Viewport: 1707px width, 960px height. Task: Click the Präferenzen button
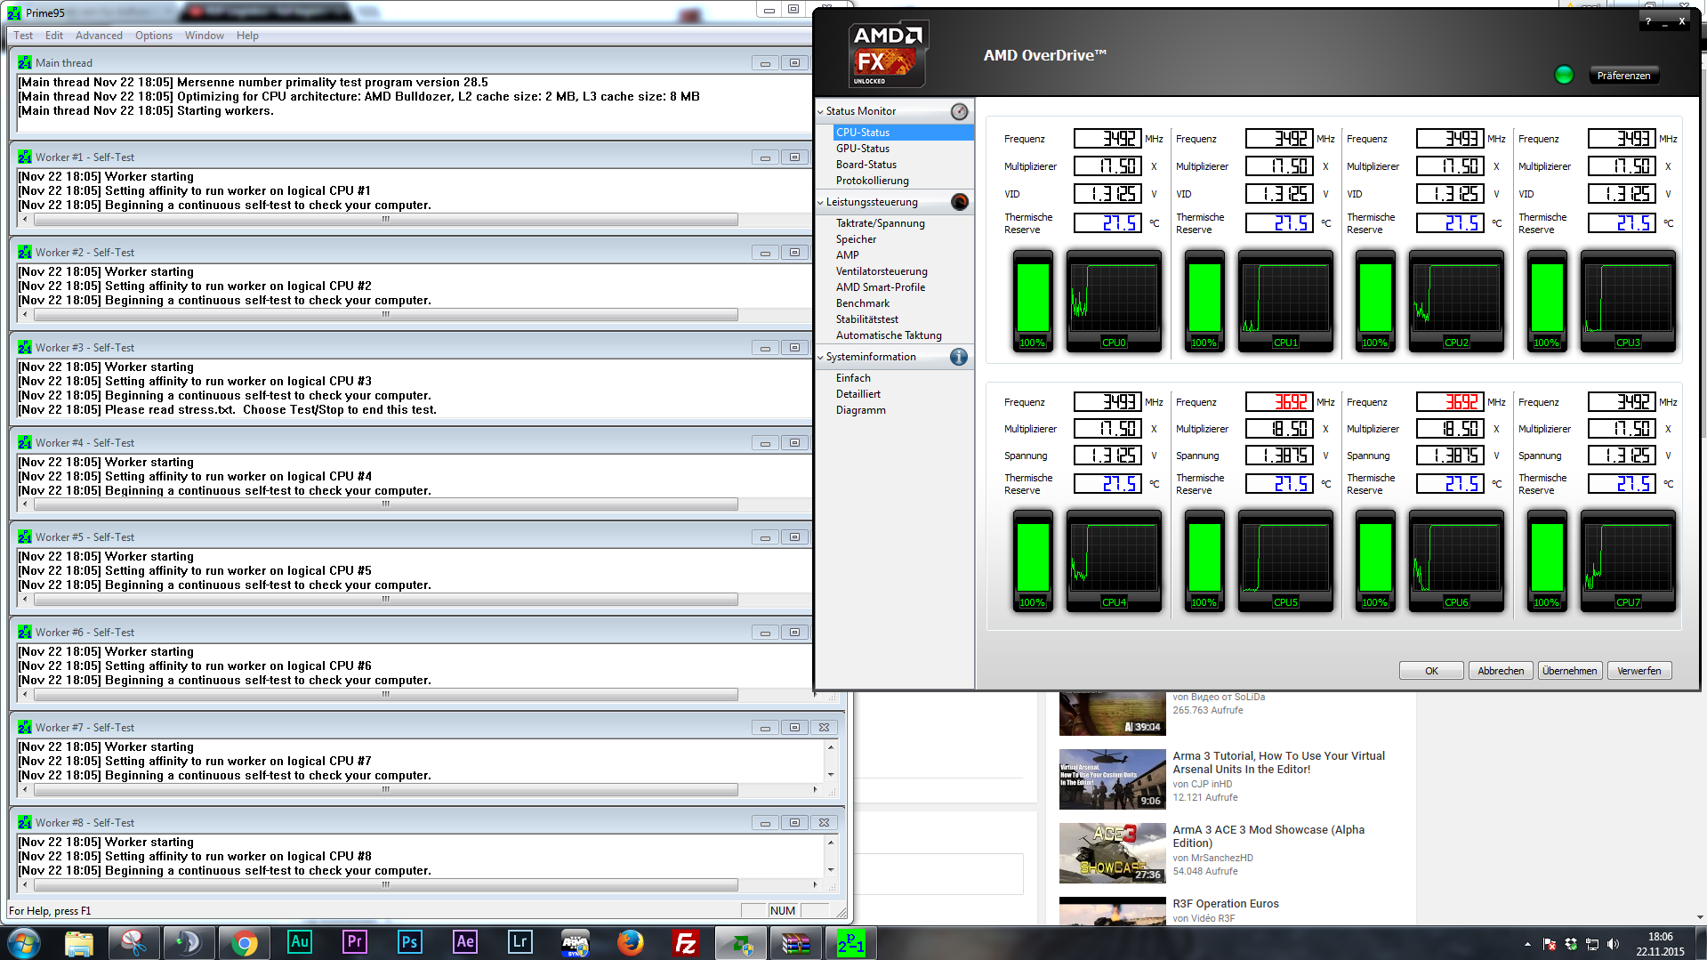click(x=1623, y=76)
